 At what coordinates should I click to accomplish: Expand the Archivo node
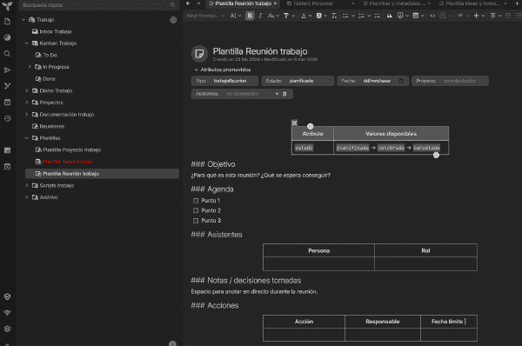(27, 197)
